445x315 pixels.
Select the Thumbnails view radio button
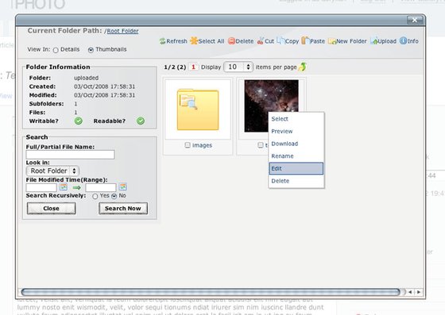(91, 50)
